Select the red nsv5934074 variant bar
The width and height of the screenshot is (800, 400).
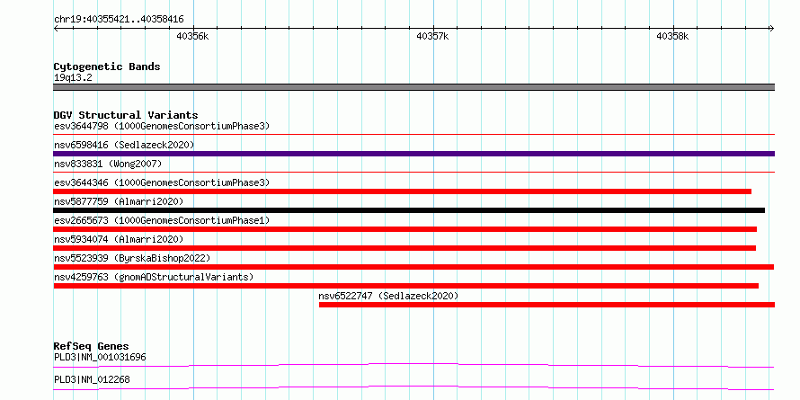[404, 248]
